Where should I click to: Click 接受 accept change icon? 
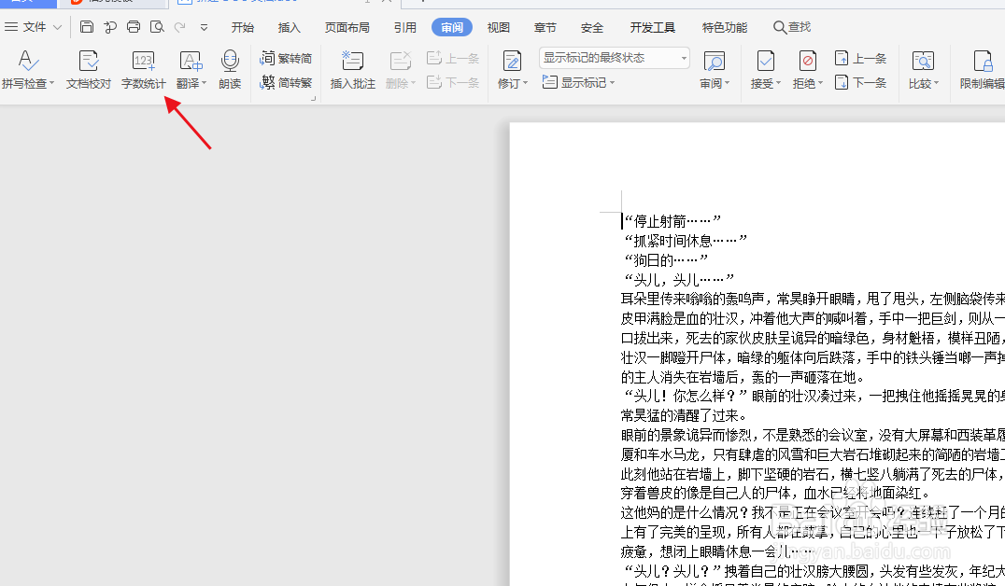click(765, 62)
